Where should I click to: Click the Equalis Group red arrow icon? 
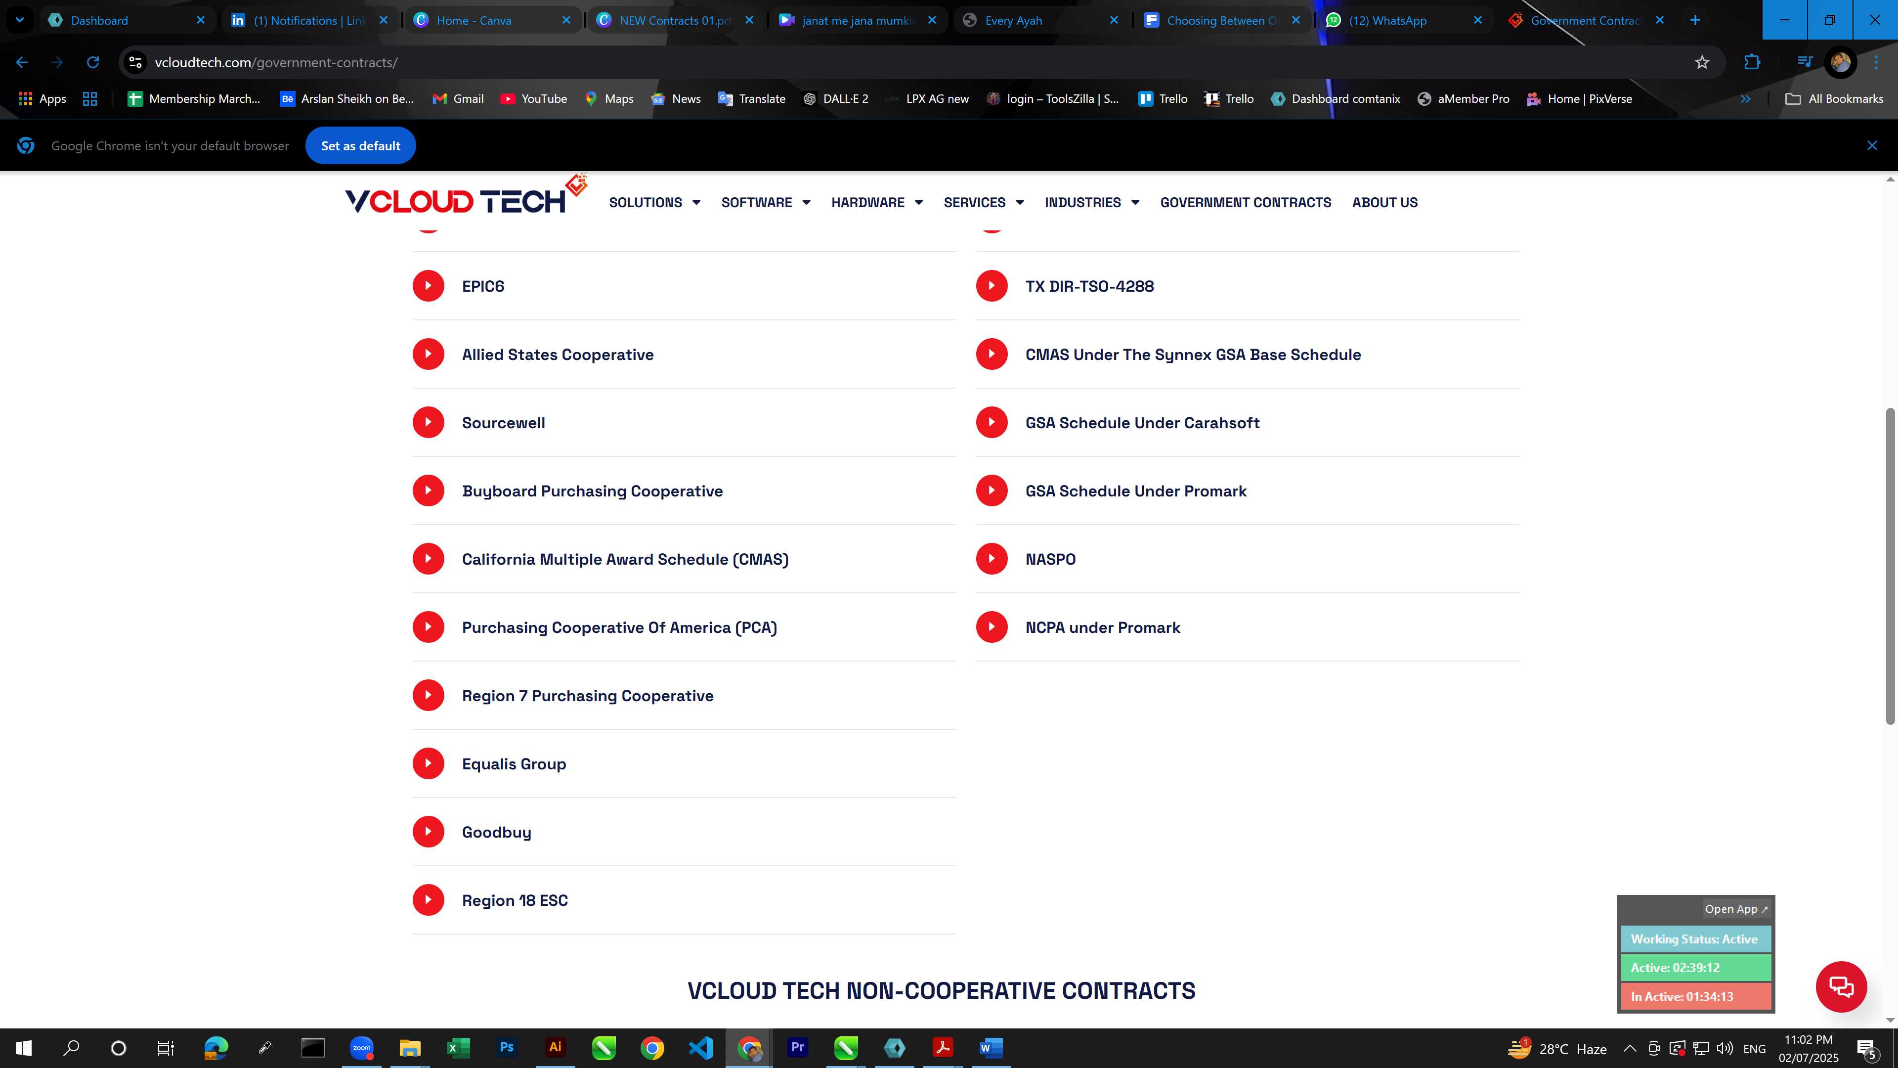click(x=428, y=763)
